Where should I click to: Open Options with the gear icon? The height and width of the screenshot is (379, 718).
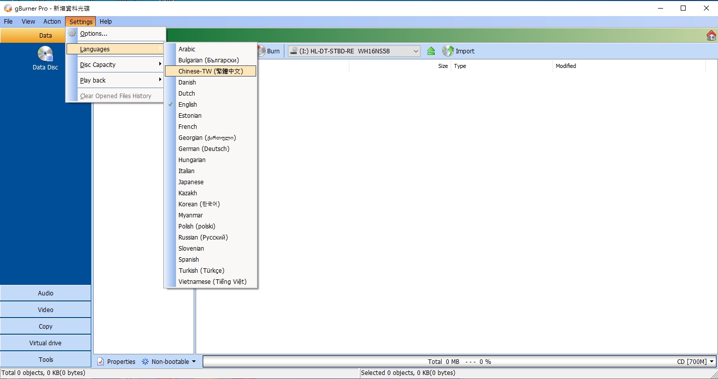73,33
